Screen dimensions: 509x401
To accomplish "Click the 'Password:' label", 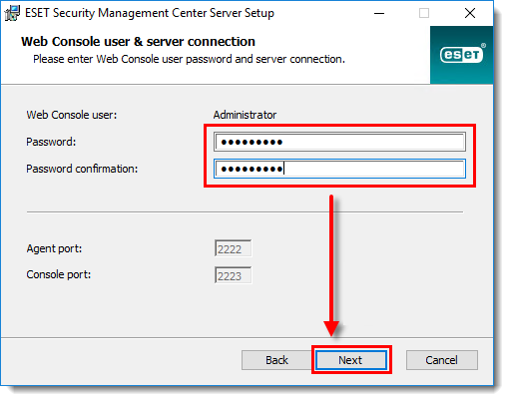I will tap(51, 142).
